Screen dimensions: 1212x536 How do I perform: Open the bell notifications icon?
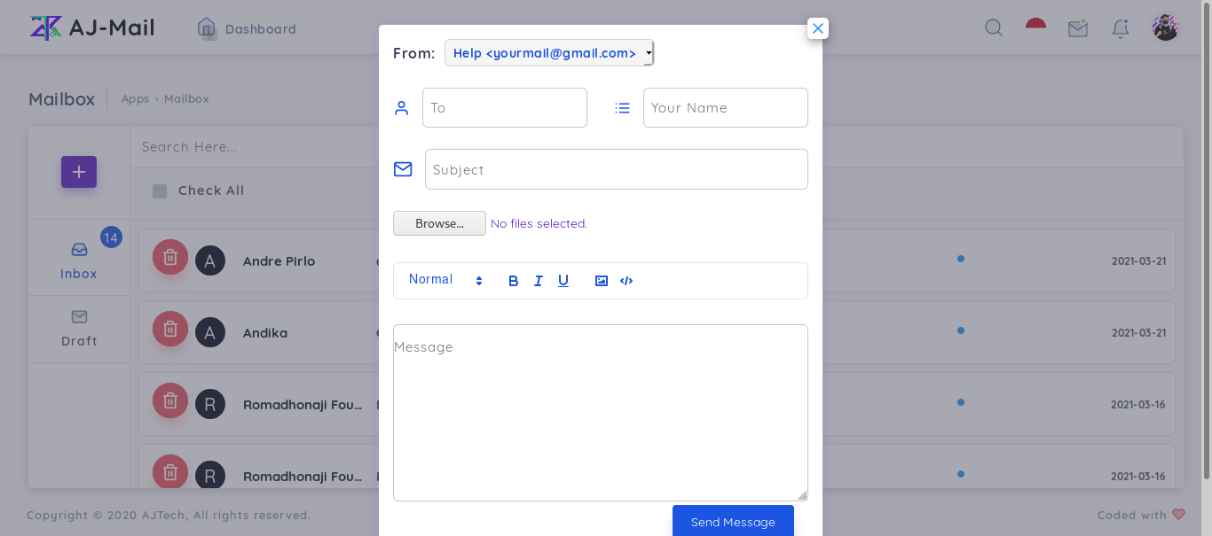[1121, 28]
